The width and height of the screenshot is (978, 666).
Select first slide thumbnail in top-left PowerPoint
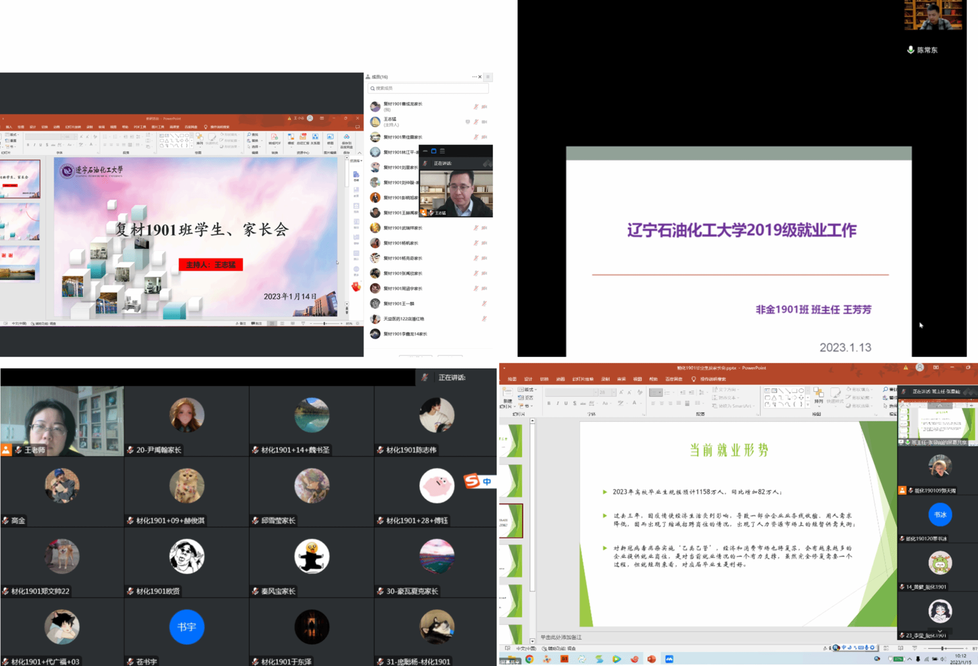click(20, 179)
